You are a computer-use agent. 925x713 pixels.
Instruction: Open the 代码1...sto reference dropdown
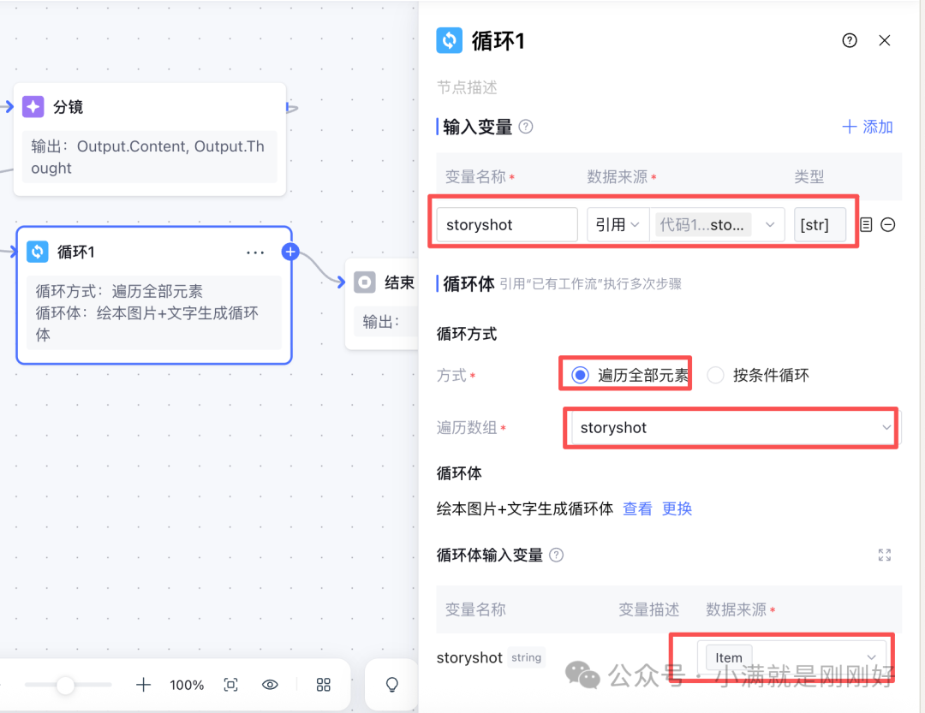717,225
